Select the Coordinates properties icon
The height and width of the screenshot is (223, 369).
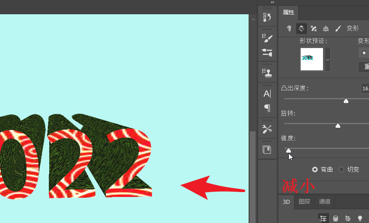[x=326, y=28]
